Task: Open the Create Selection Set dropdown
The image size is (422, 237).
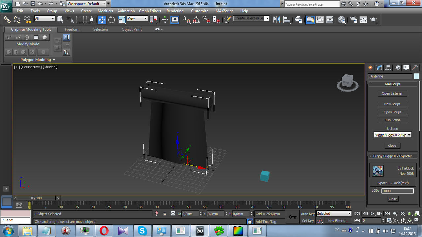Action: point(252,18)
